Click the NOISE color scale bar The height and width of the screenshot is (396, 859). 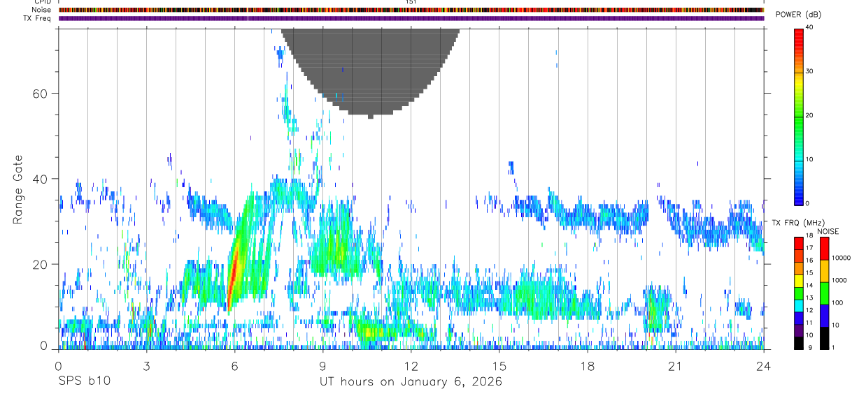pyautogui.click(x=823, y=293)
